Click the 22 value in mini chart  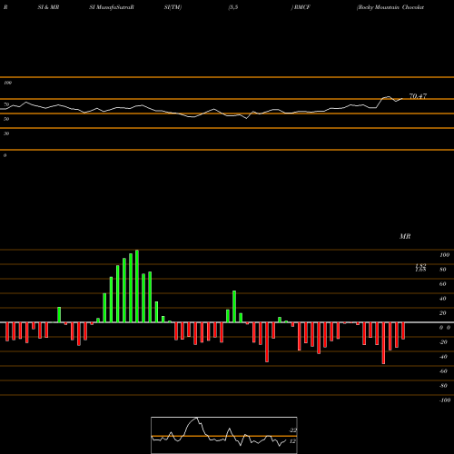point(292,430)
